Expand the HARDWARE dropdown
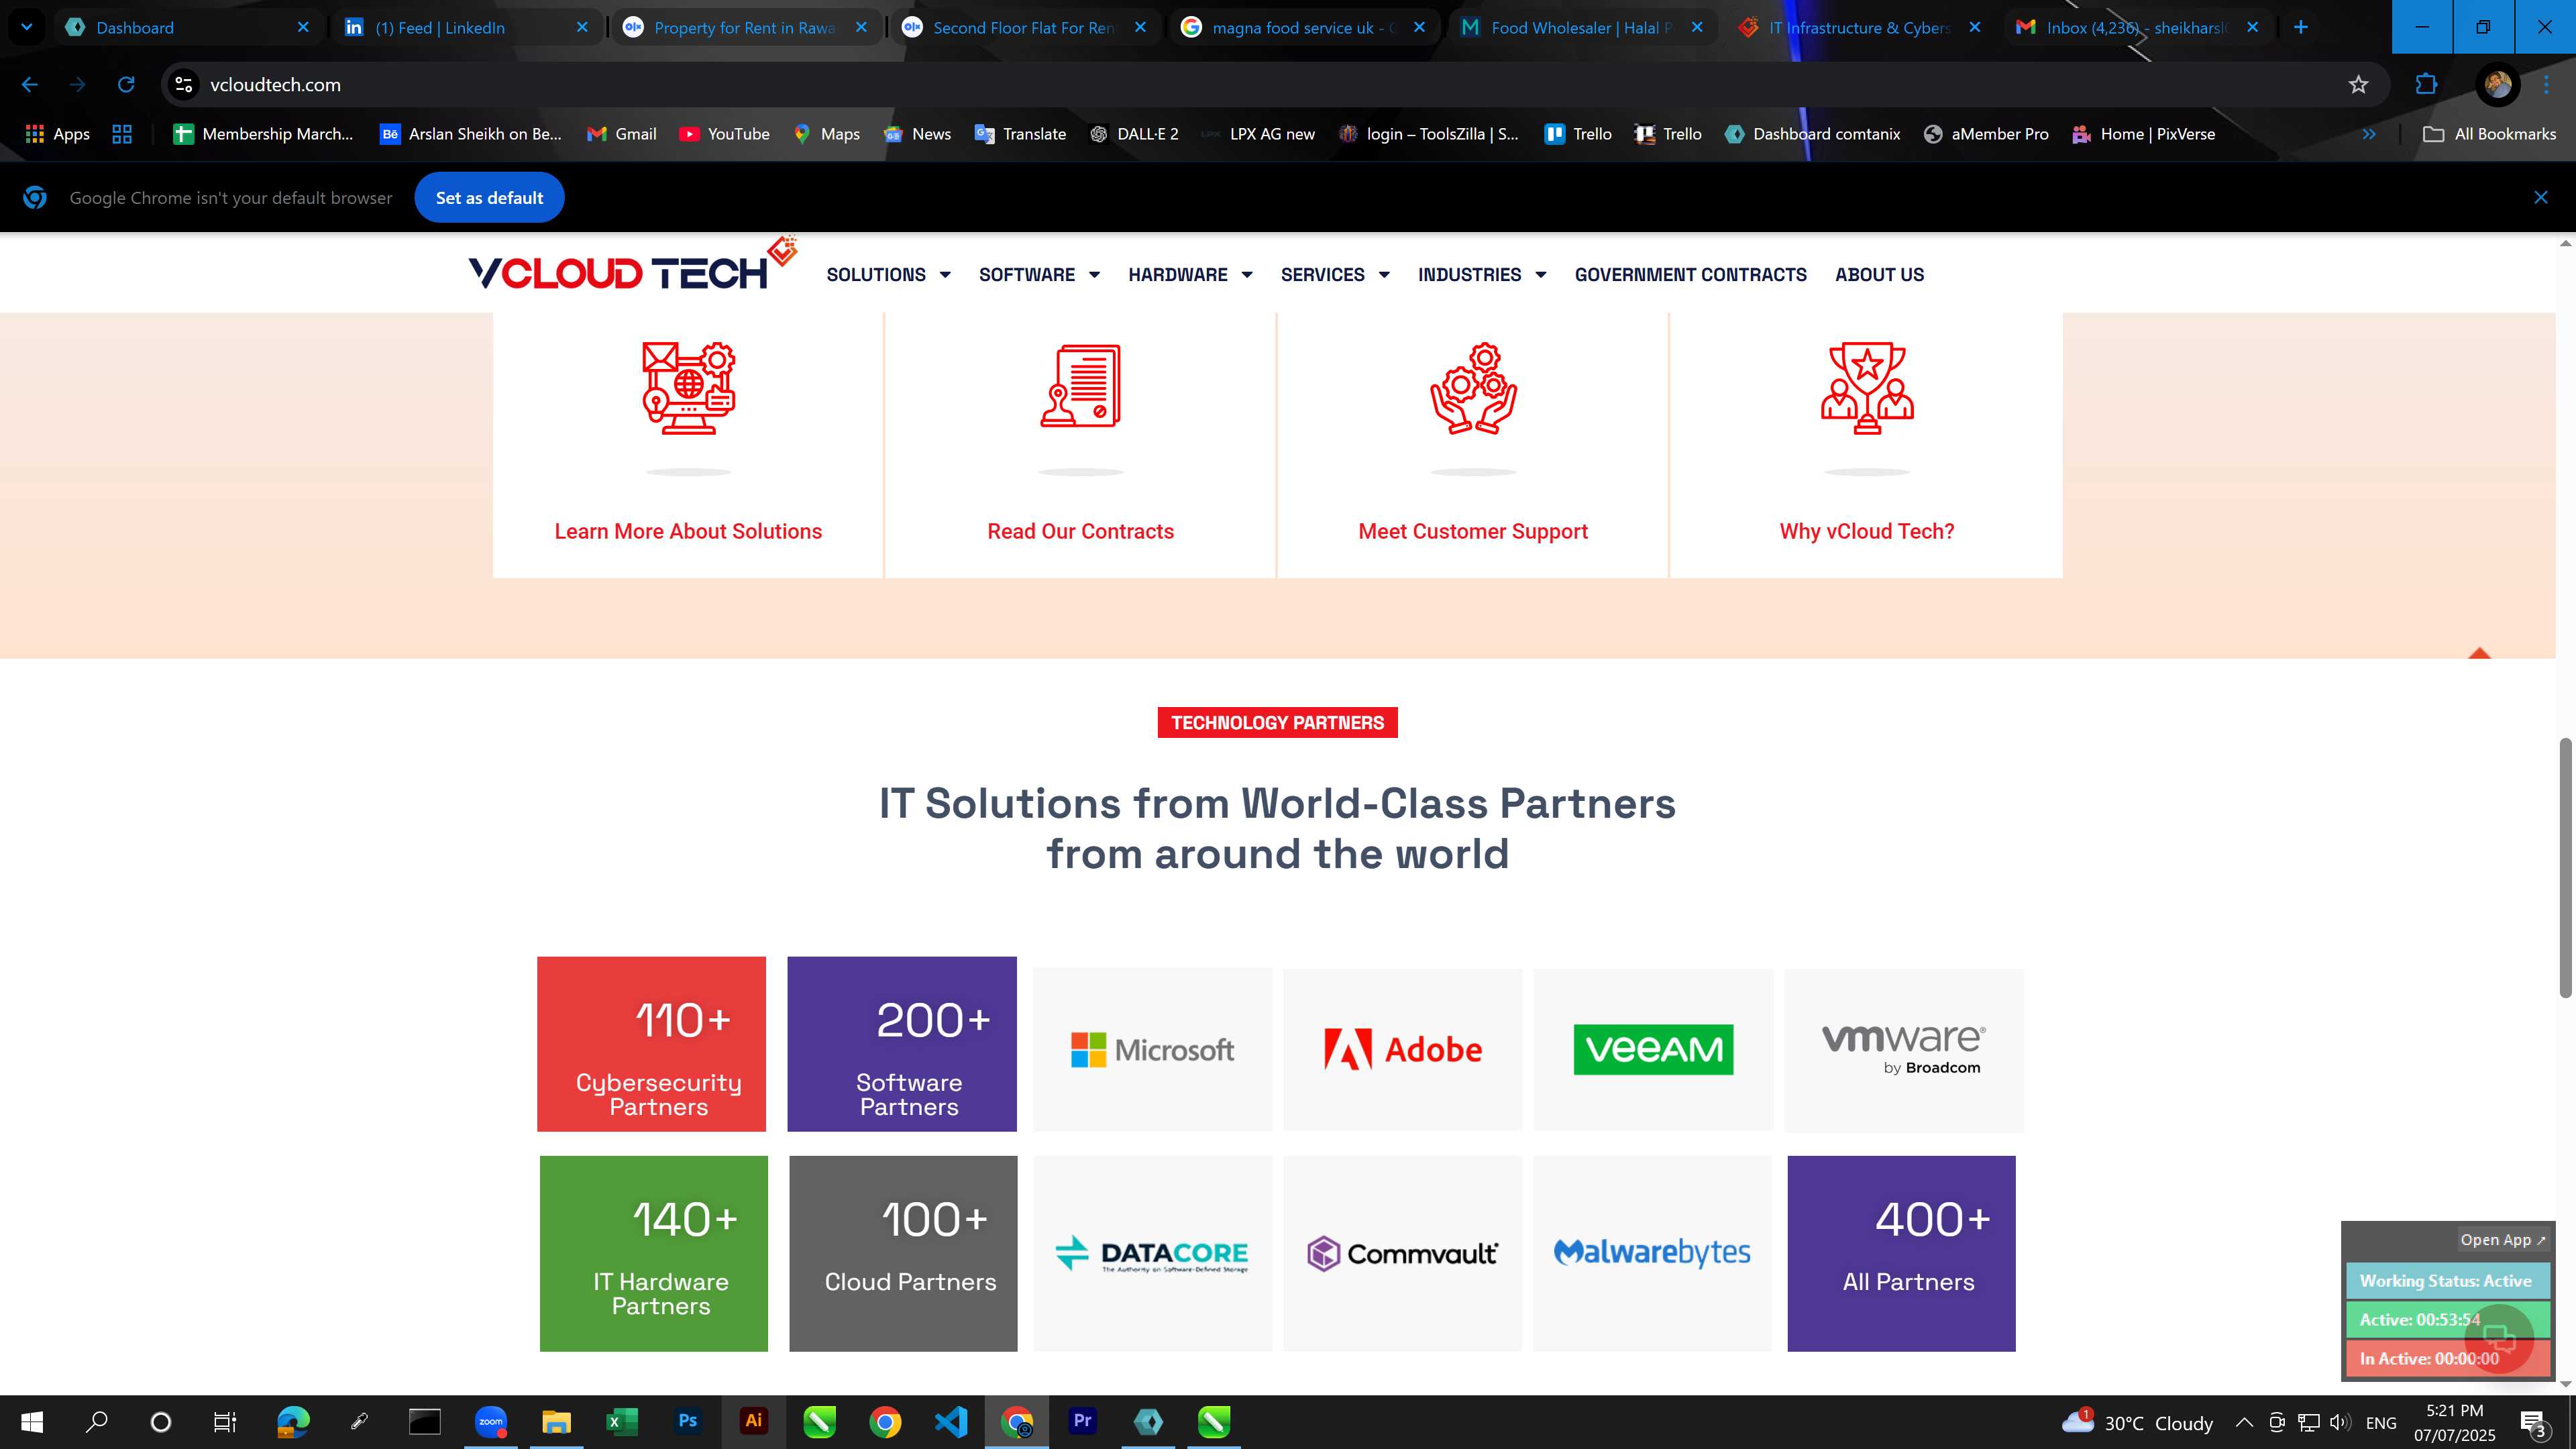The width and height of the screenshot is (2576, 1449). 1190,275
